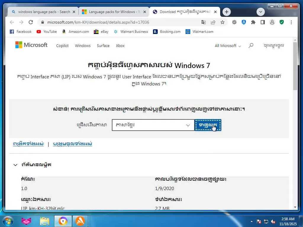Open the Windows nav item
Screen dimensions: 303x227
pyautogui.click(x=83, y=46)
